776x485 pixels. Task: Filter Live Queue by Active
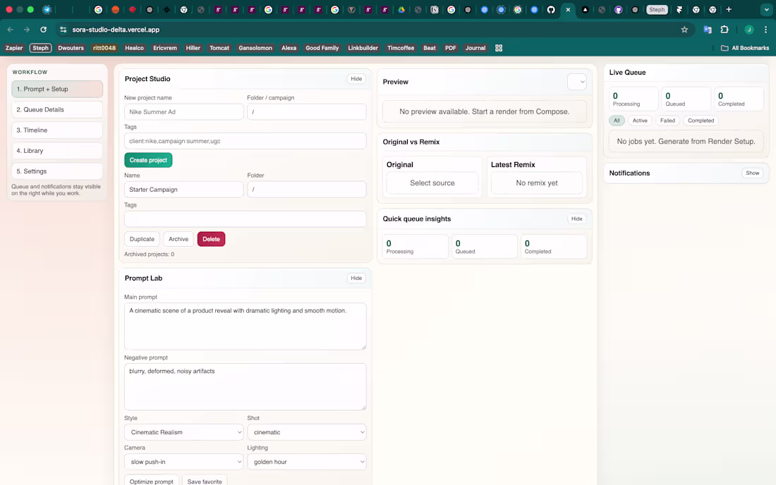click(x=640, y=121)
